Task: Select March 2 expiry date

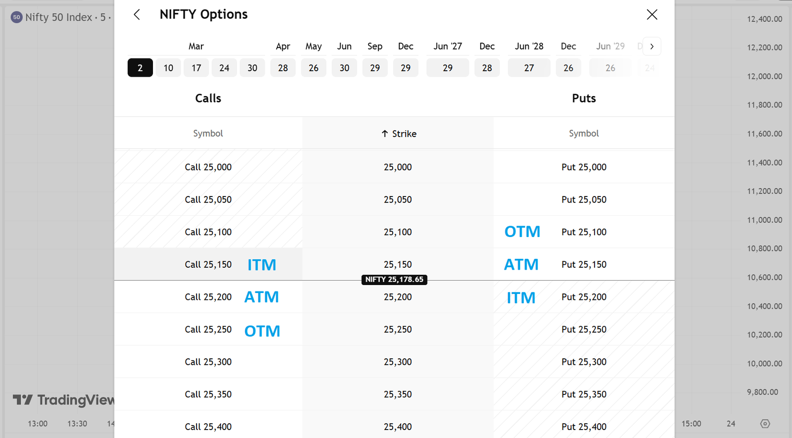Action: [140, 68]
